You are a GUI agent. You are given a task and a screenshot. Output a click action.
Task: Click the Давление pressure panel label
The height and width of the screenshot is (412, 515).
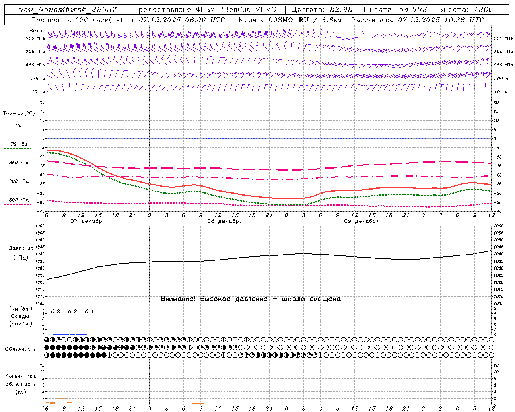point(21,249)
